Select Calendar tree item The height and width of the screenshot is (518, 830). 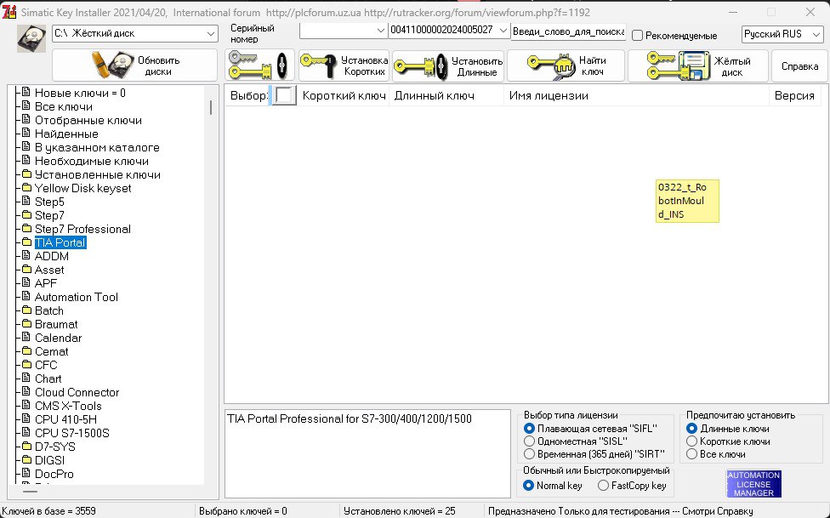[x=58, y=338]
